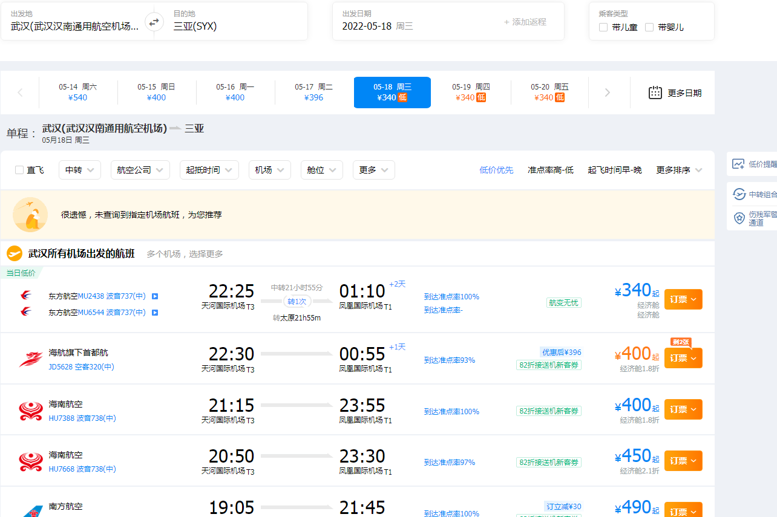The image size is (777, 517).
Task: Open the 航空公司 airline filter dropdown
Action: point(140,170)
